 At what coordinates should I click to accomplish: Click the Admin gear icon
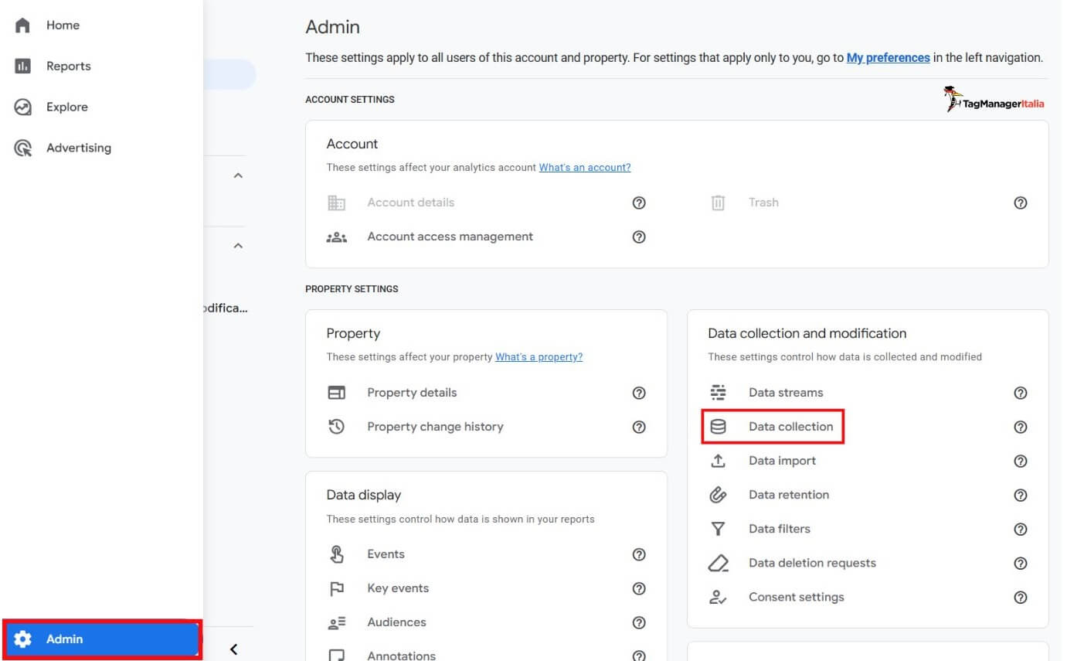[23, 639]
